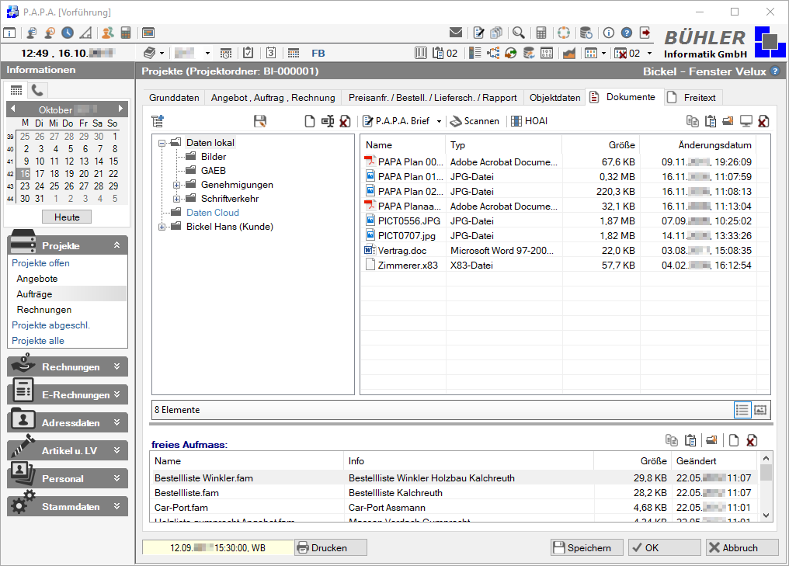Expand the Genehmigungen folder node
This screenshot has height=566, width=789.
pos(176,185)
